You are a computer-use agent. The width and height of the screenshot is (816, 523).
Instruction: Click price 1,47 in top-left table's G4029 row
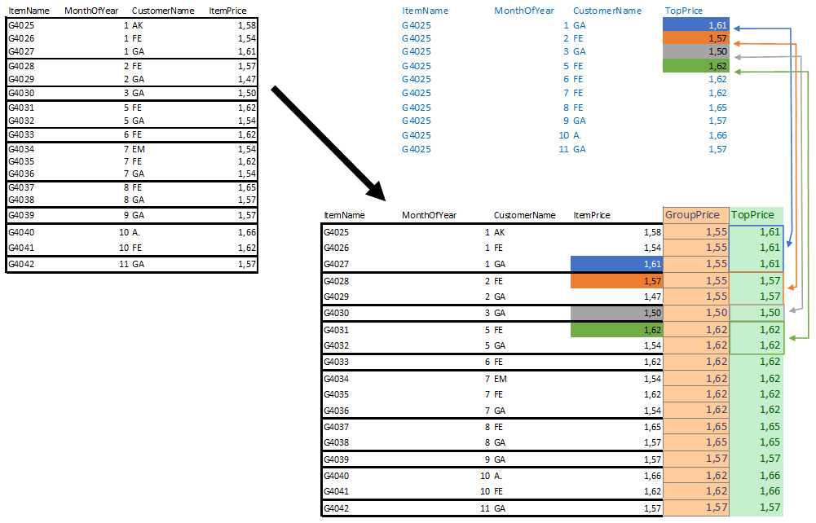pos(247,79)
